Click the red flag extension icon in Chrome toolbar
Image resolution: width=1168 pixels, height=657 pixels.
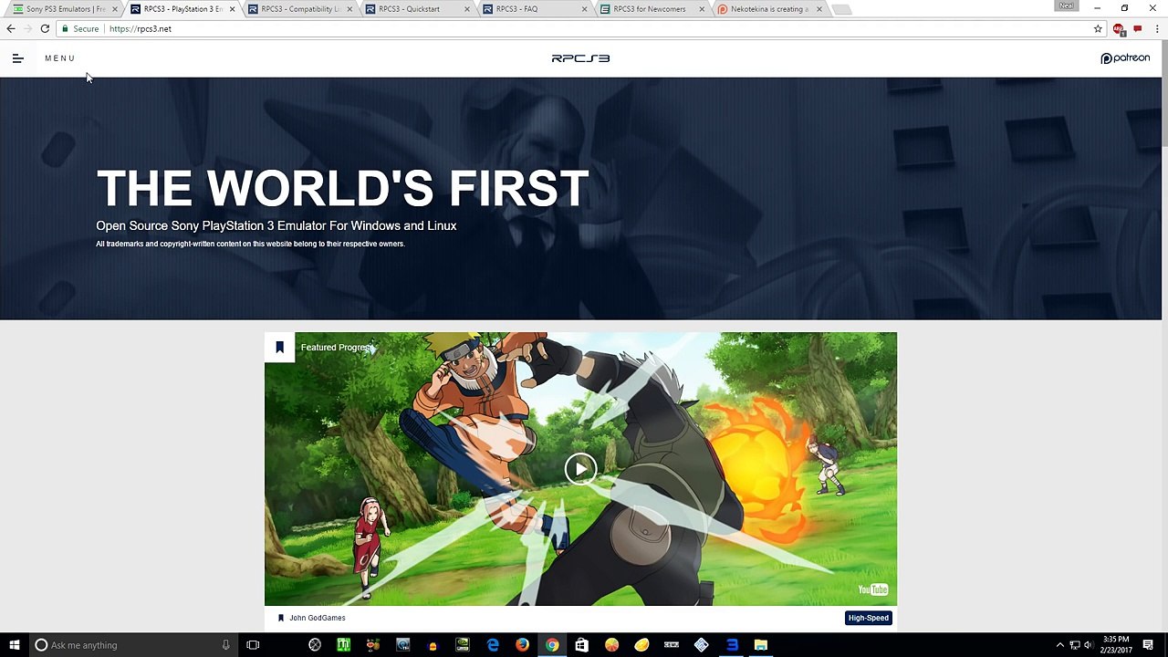(1137, 29)
